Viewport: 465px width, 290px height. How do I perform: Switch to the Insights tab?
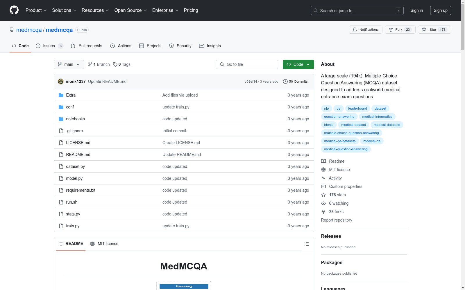210,46
